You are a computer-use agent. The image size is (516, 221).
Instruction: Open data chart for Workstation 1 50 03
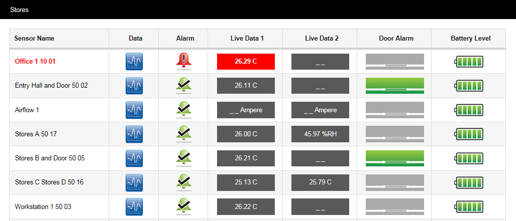(x=134, y=206)
